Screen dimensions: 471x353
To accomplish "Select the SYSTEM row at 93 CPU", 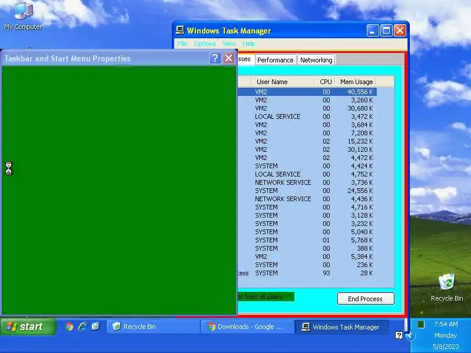I will coord(307,274).
